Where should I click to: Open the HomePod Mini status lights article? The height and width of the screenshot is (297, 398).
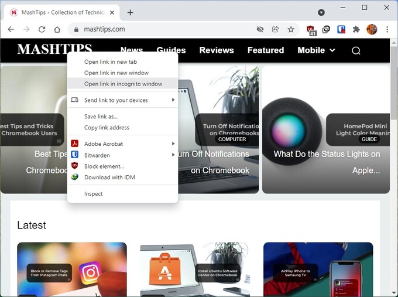coord(326,130)
